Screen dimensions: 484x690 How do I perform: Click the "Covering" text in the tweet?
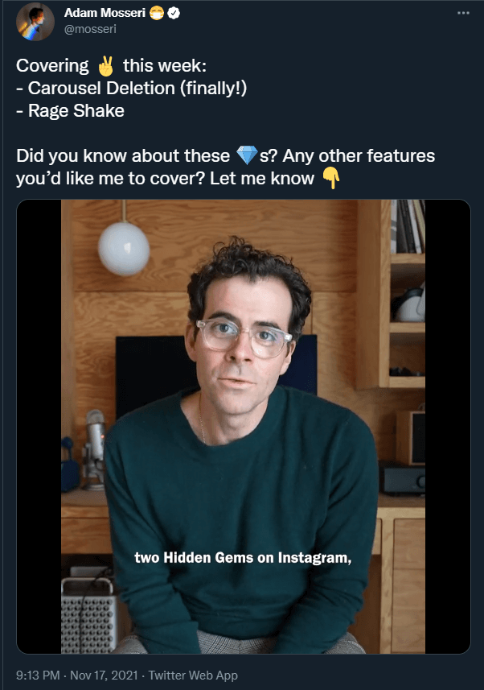51,66
